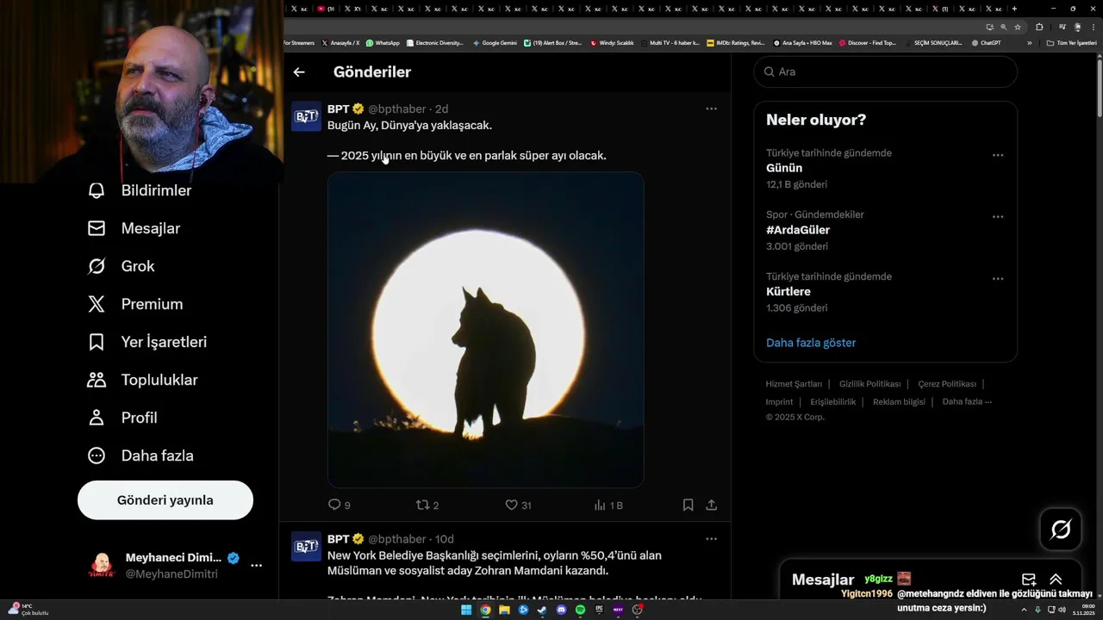Open Google Gemini bookmark
The width and height of the screenshot is (1103, 620).
pos(495,43)
